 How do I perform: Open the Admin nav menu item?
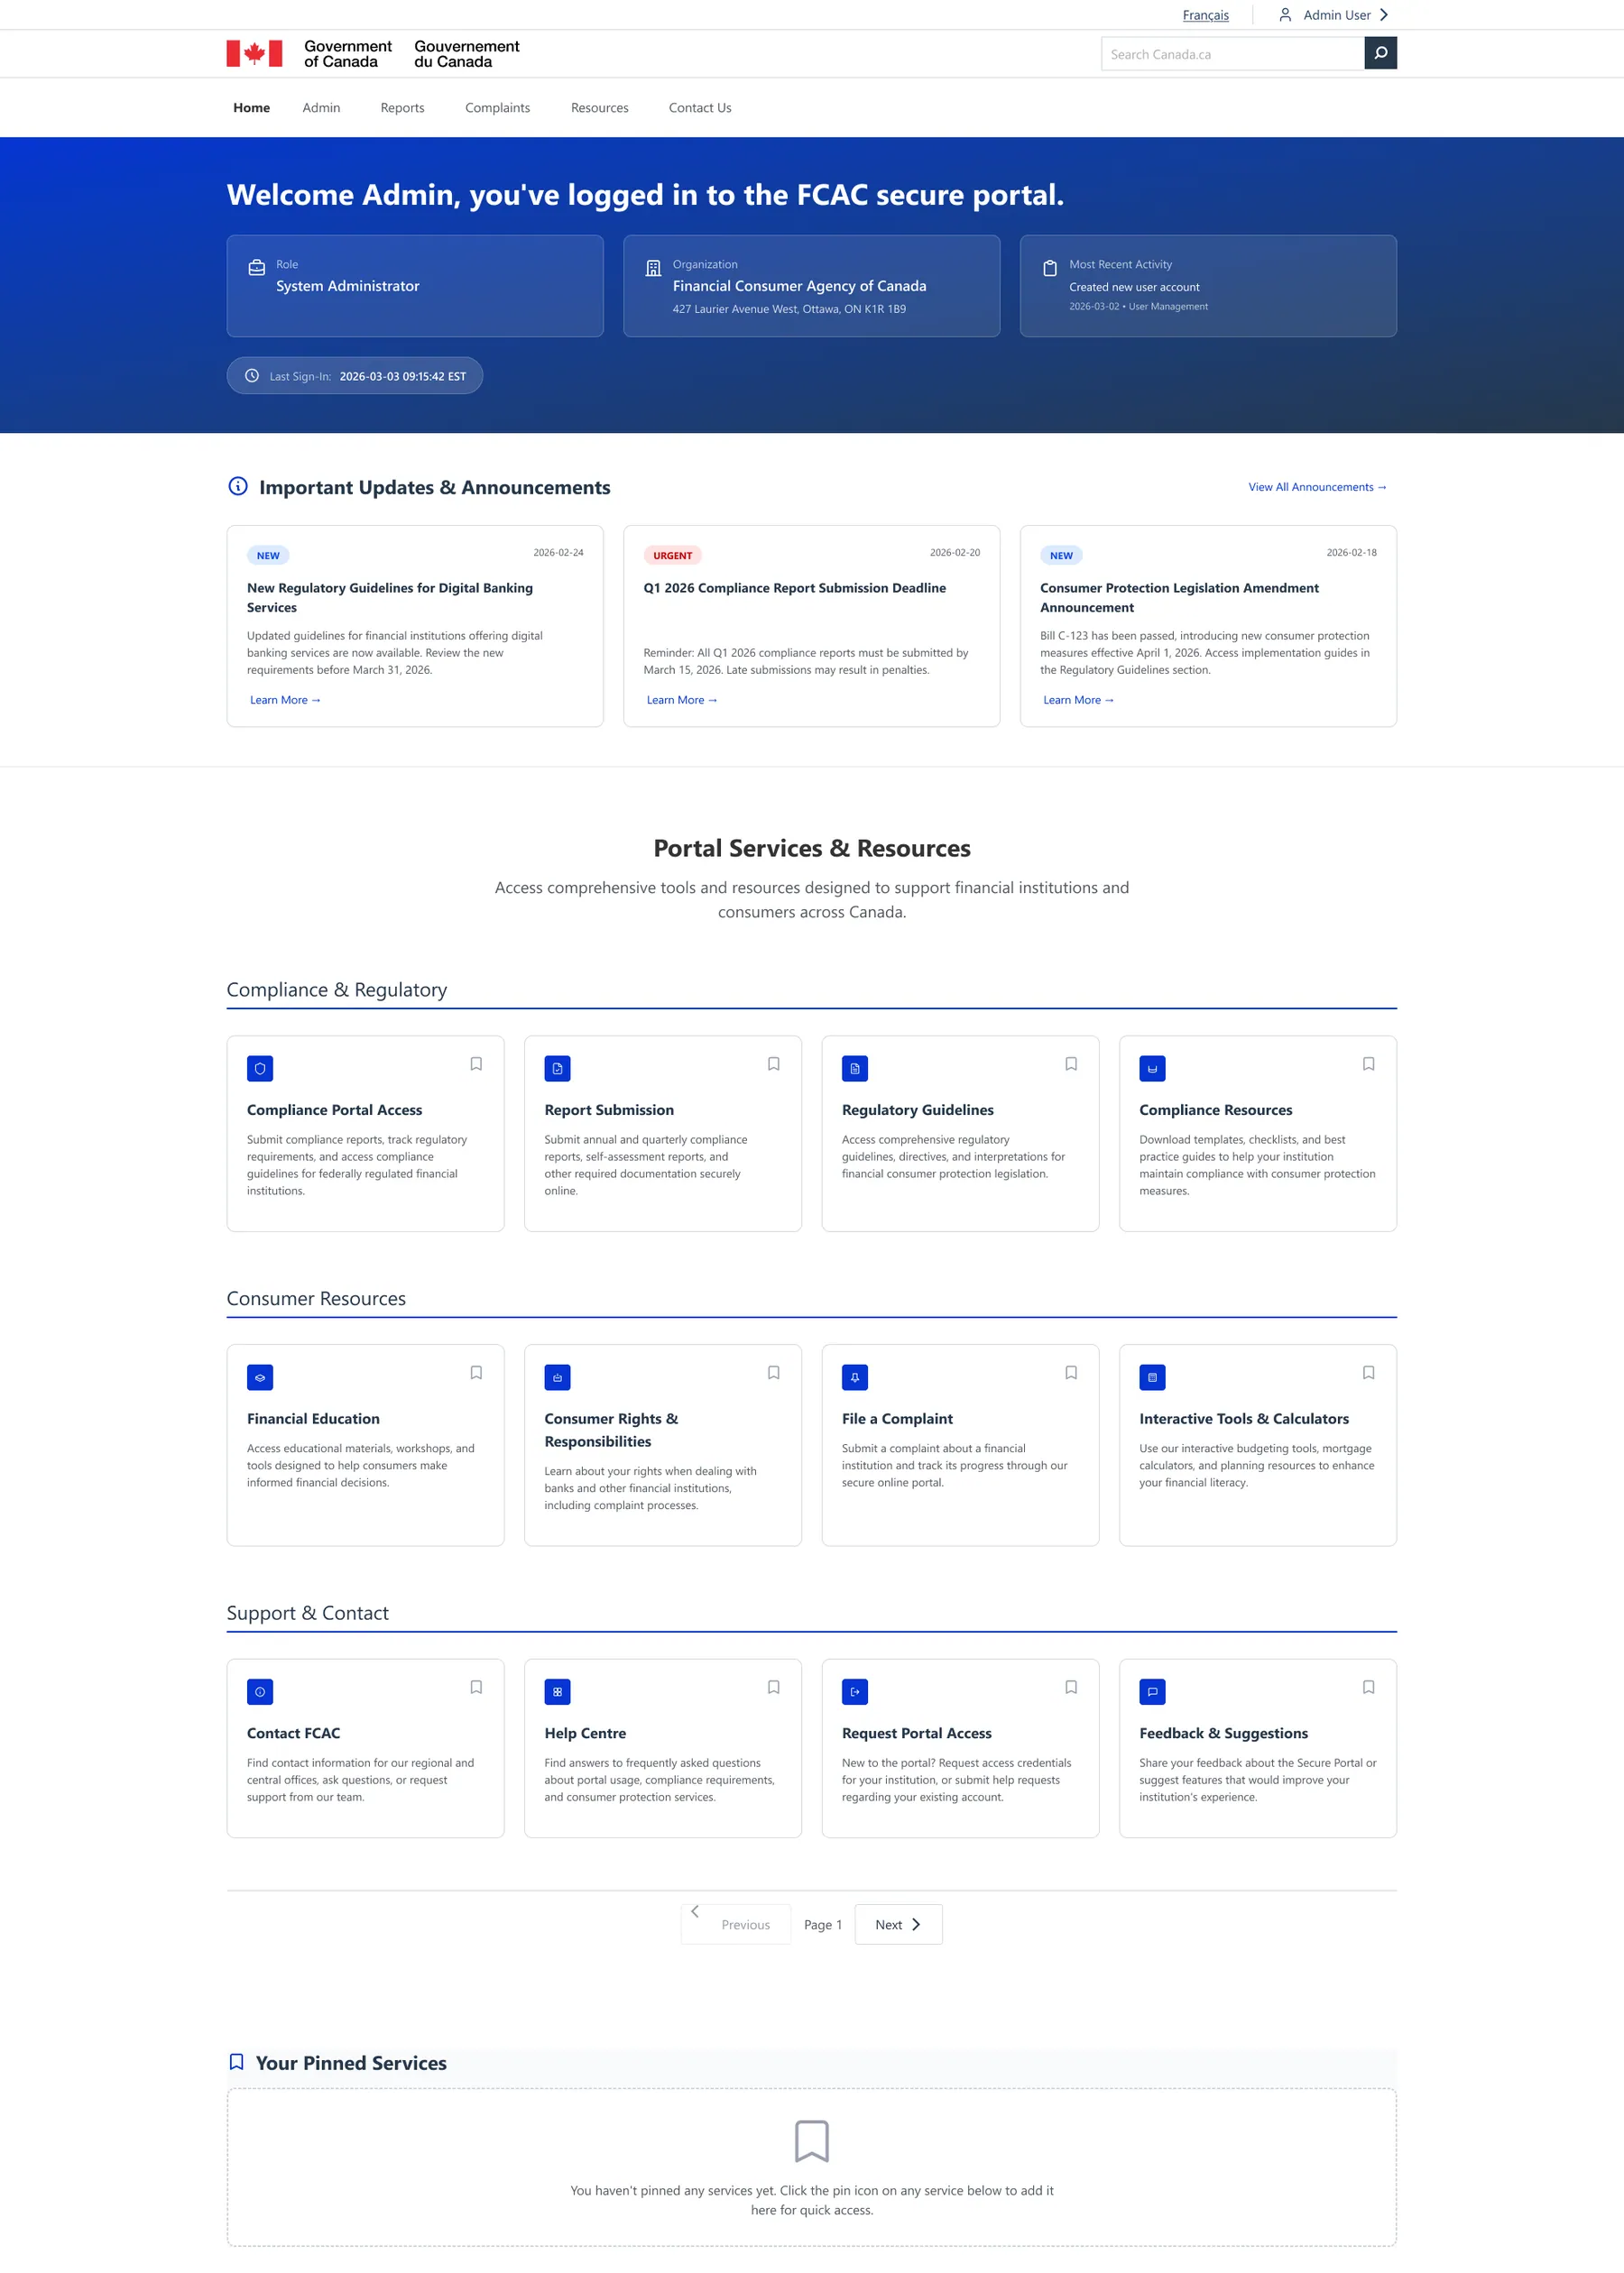(x=321, y=108)
